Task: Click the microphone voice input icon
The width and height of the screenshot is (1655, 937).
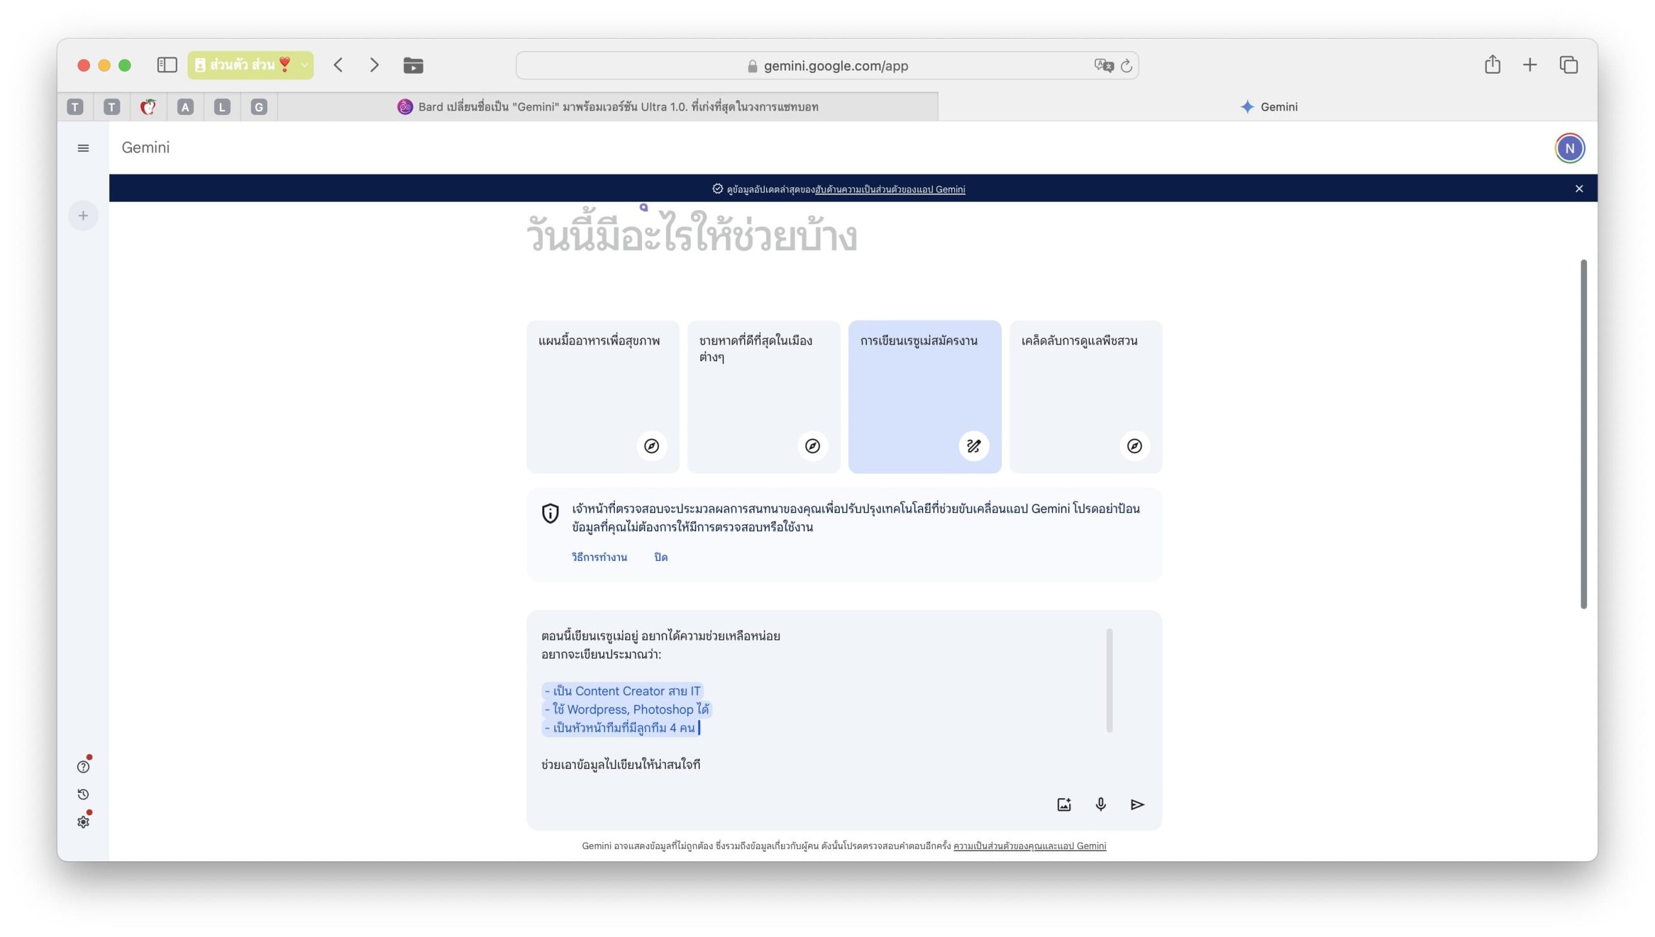Action: pyautogui.click(x=1100, y=804)
